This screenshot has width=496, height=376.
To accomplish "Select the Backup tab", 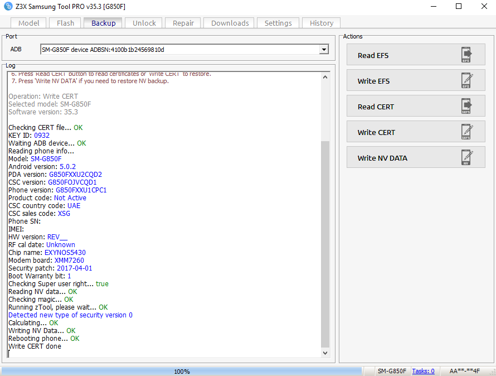I will 103,23.
